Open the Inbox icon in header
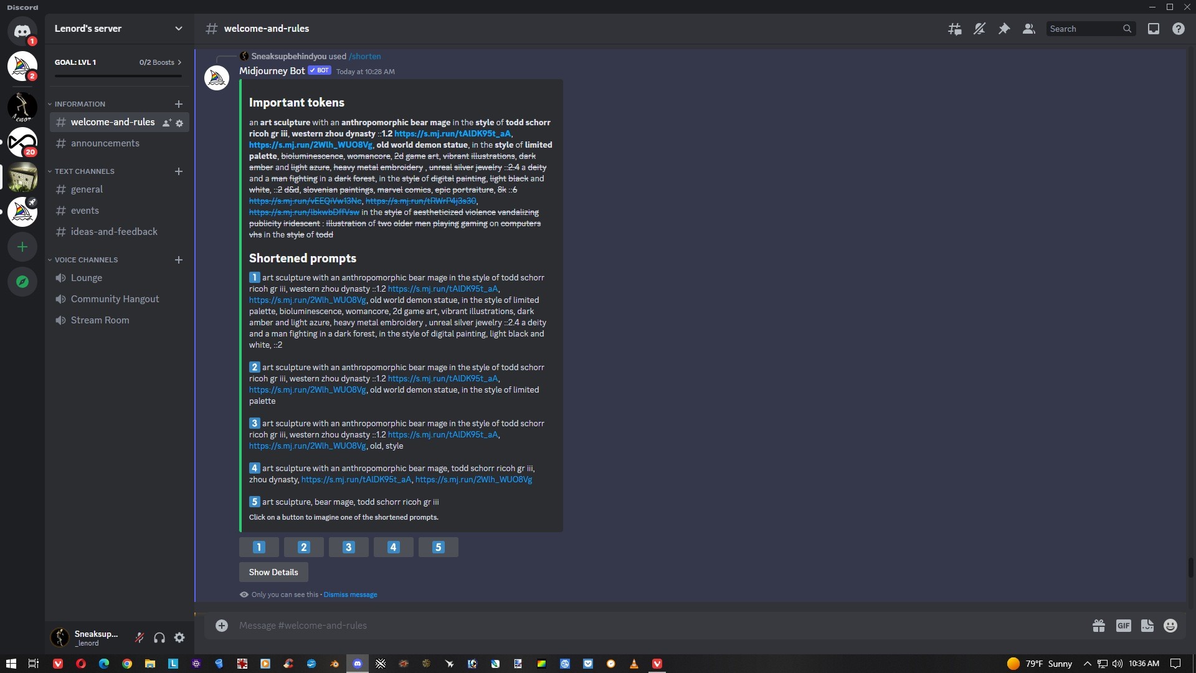The height and width of the screenshot is (673, 1196). point(1154,29)
